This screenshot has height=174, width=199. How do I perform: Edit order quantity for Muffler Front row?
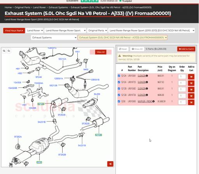(x=182, y=102)
